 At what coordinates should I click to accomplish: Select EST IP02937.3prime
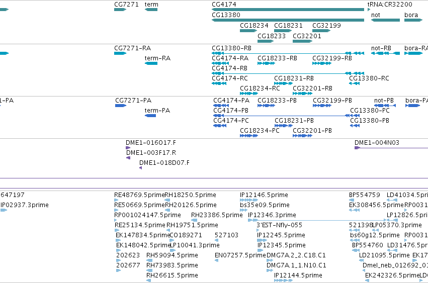click(x=25, y=206)
